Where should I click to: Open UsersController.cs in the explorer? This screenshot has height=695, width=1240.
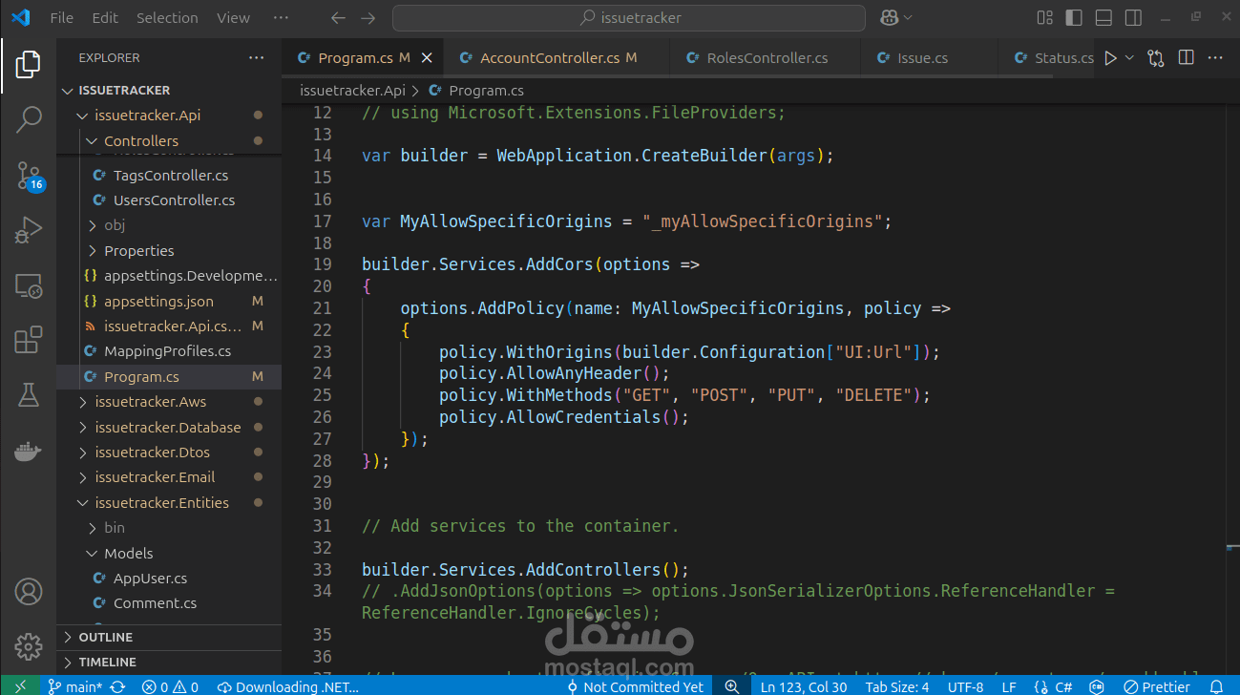(169, 200)
